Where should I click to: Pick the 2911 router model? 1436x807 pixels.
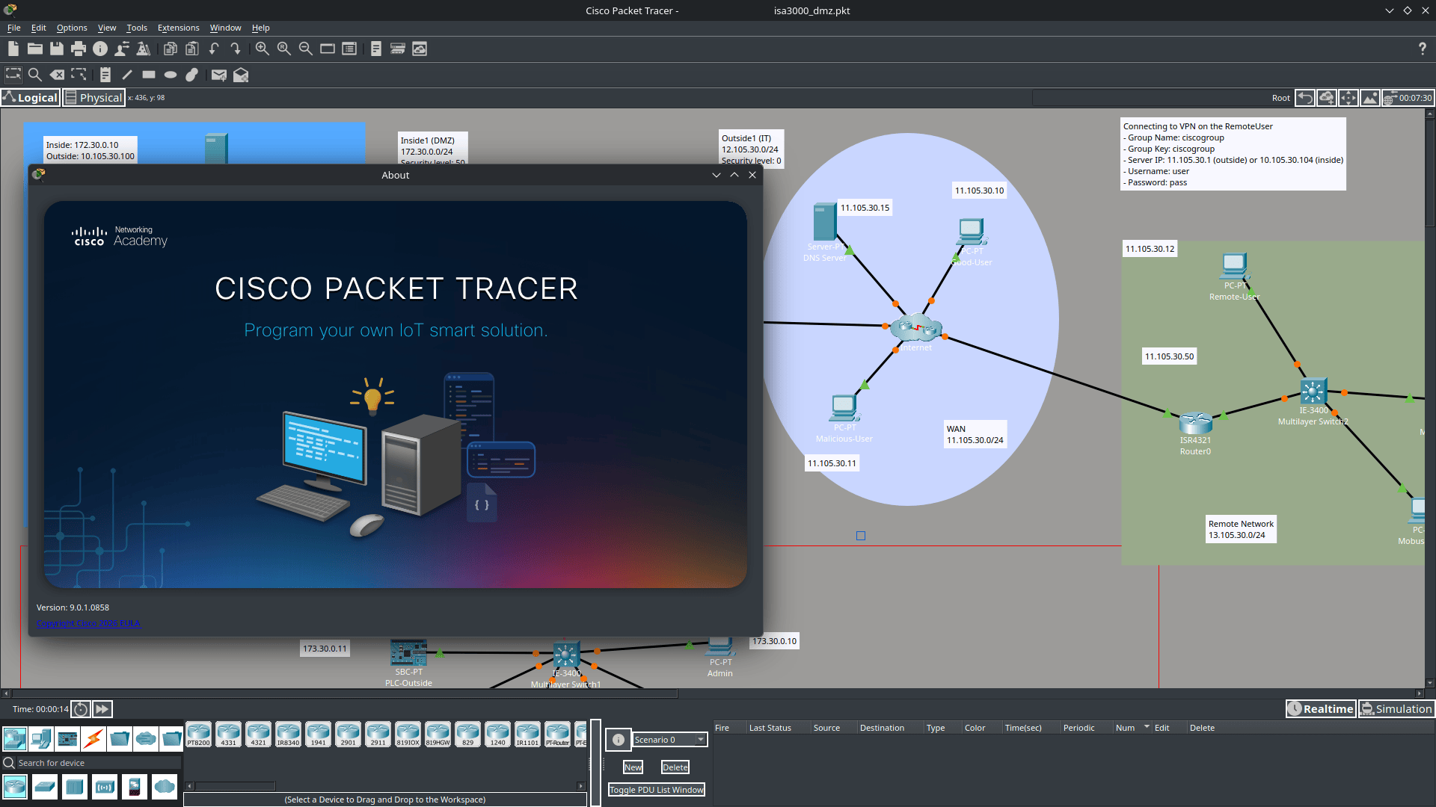(x=378, y=734)
